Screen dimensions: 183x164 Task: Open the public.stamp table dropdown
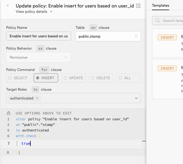point(108,36)
